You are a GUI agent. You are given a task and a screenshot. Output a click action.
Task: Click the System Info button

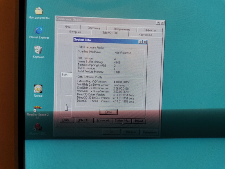click(x=122, y=121)
